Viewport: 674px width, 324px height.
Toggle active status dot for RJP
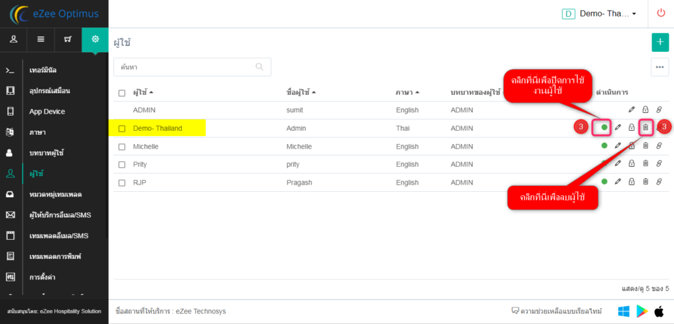tap(604, 181)
